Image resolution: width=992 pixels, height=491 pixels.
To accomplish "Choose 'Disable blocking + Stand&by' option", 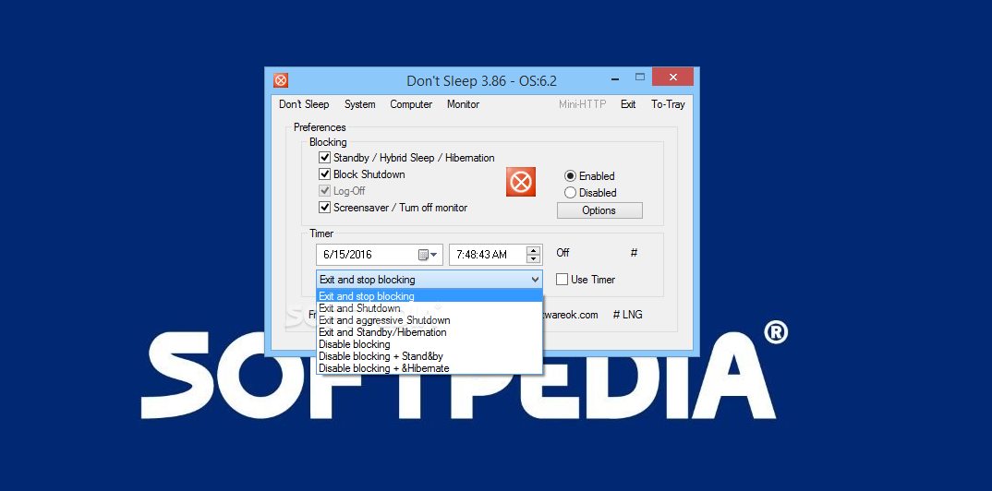I will click(x=429, y=356).
